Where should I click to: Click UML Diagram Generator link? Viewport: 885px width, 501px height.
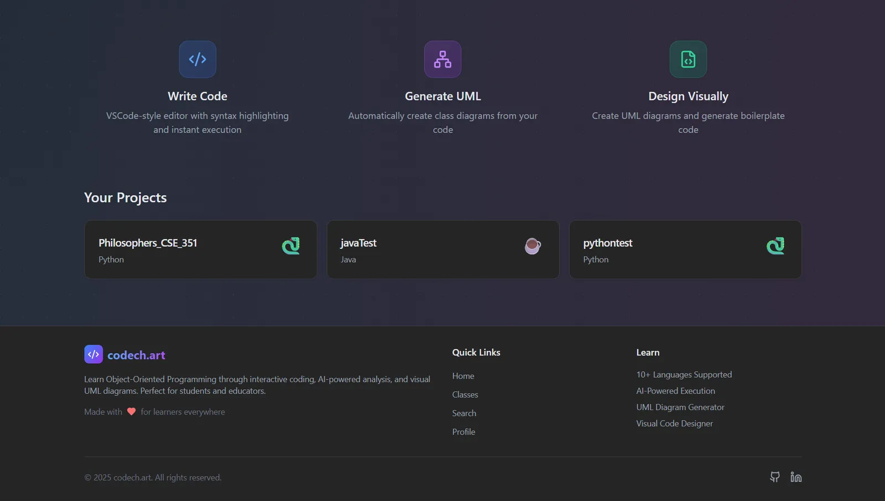click(x=680, y=407)
